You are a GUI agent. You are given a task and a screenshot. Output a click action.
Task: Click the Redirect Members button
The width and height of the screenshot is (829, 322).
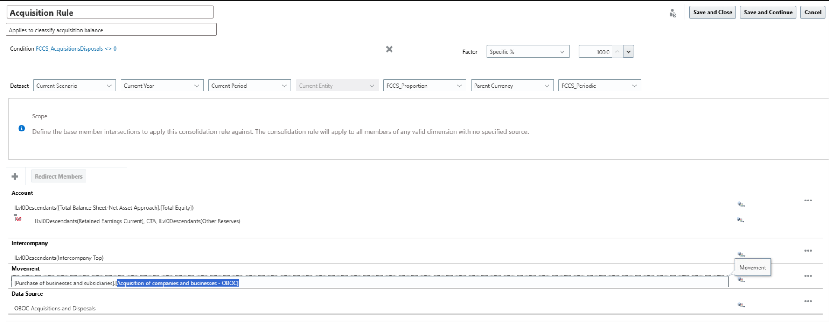[x=58, y=176]
